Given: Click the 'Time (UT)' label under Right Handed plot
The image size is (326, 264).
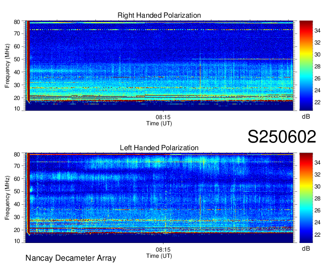Looking at the screenshot, I should (x=159, y=123).
